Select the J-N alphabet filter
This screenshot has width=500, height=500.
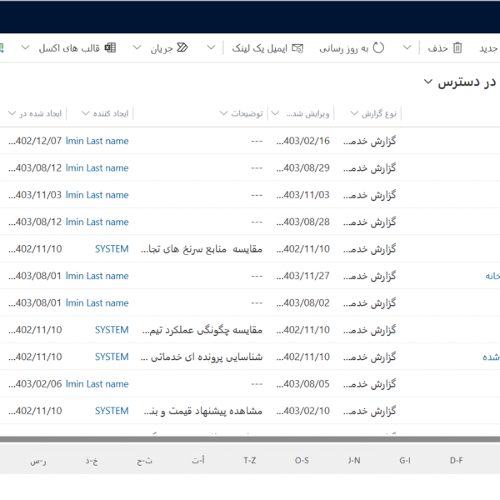[354, 460]
